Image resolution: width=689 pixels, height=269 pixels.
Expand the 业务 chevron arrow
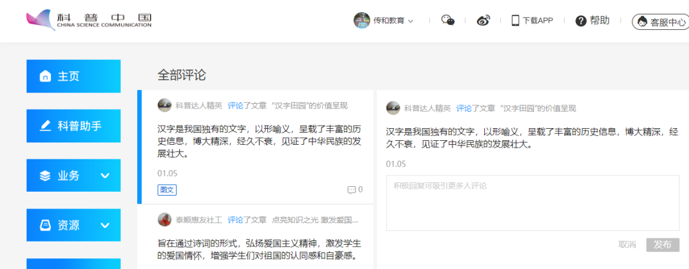[x=105, y=175]
